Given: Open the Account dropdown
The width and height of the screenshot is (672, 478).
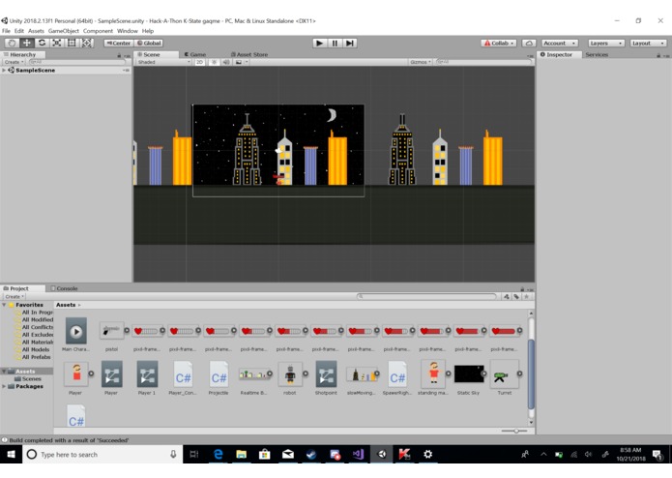Looking at the screenshot, I should (560, 43).
